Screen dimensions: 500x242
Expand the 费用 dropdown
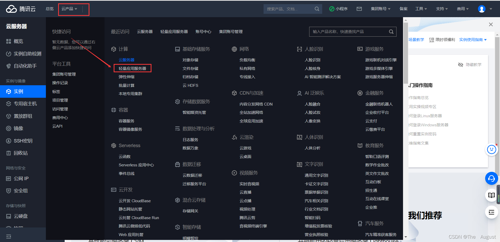pos(463,9)
